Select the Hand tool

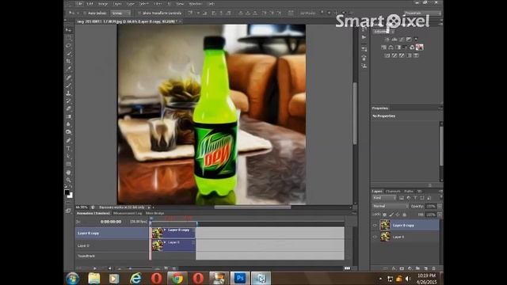coord(68,173)
